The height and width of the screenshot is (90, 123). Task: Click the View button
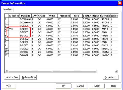9,86
